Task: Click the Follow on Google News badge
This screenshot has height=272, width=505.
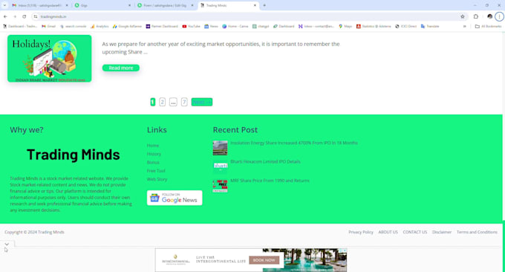Action: [x=175, y=198]
